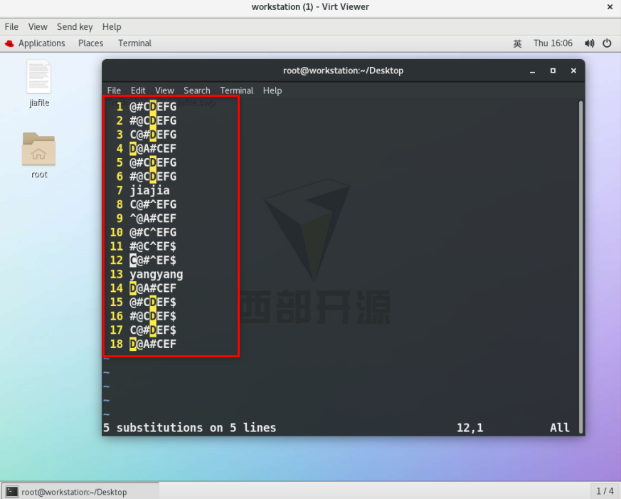Open the power menu icon in top panel
This screenshot has width=621, height=499.
click(607, 43)
